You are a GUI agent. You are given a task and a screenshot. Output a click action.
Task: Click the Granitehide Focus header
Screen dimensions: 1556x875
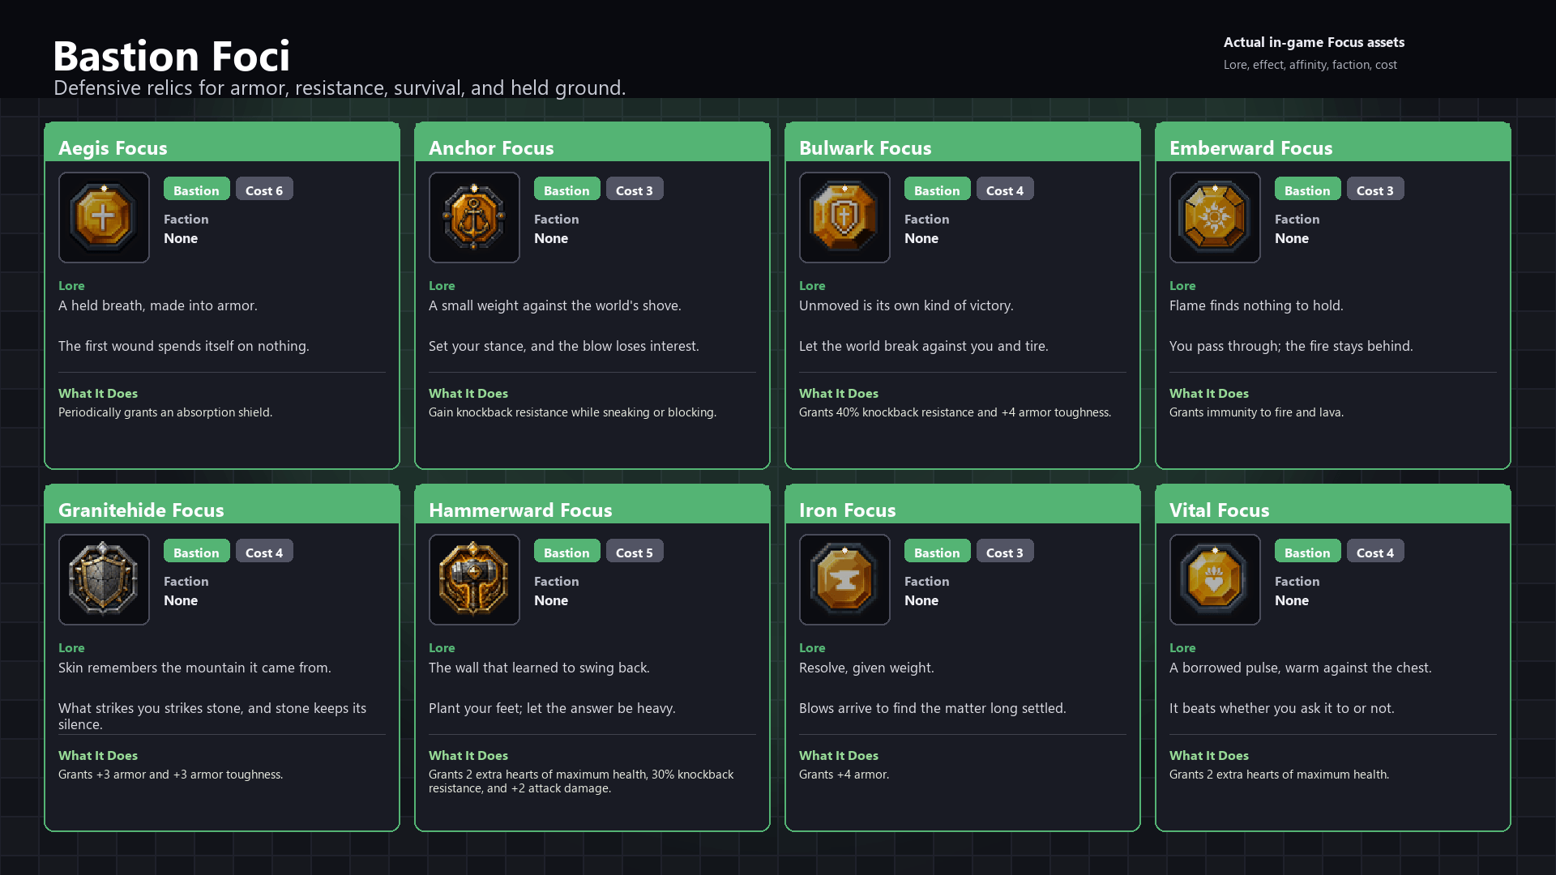[221, 505]
